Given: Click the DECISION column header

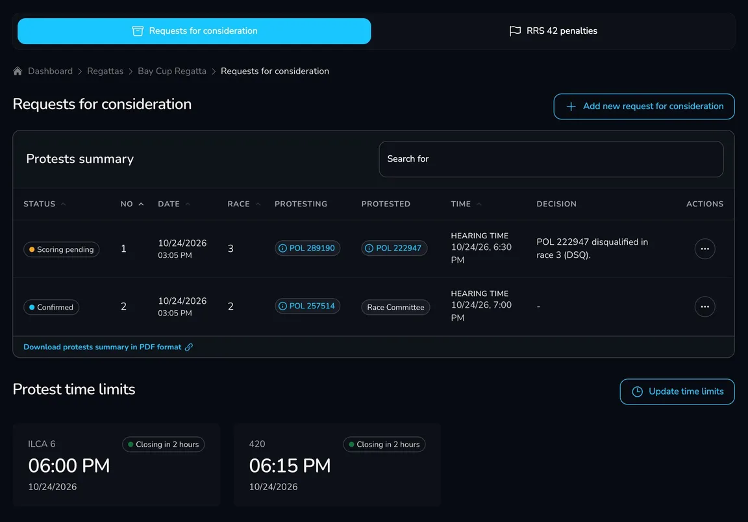Looking at the screenshot, I should coord(556,205).
